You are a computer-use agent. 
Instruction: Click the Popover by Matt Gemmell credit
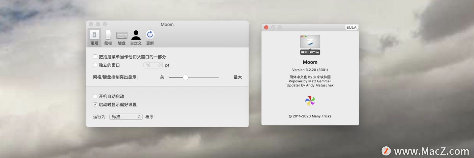point(310,81)
